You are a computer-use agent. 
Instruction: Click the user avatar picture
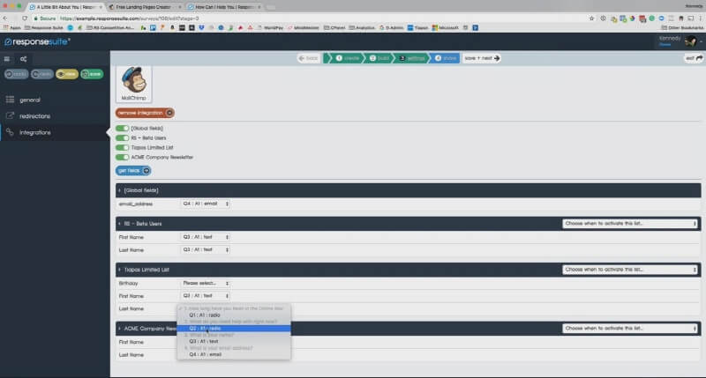click(690, 41)
